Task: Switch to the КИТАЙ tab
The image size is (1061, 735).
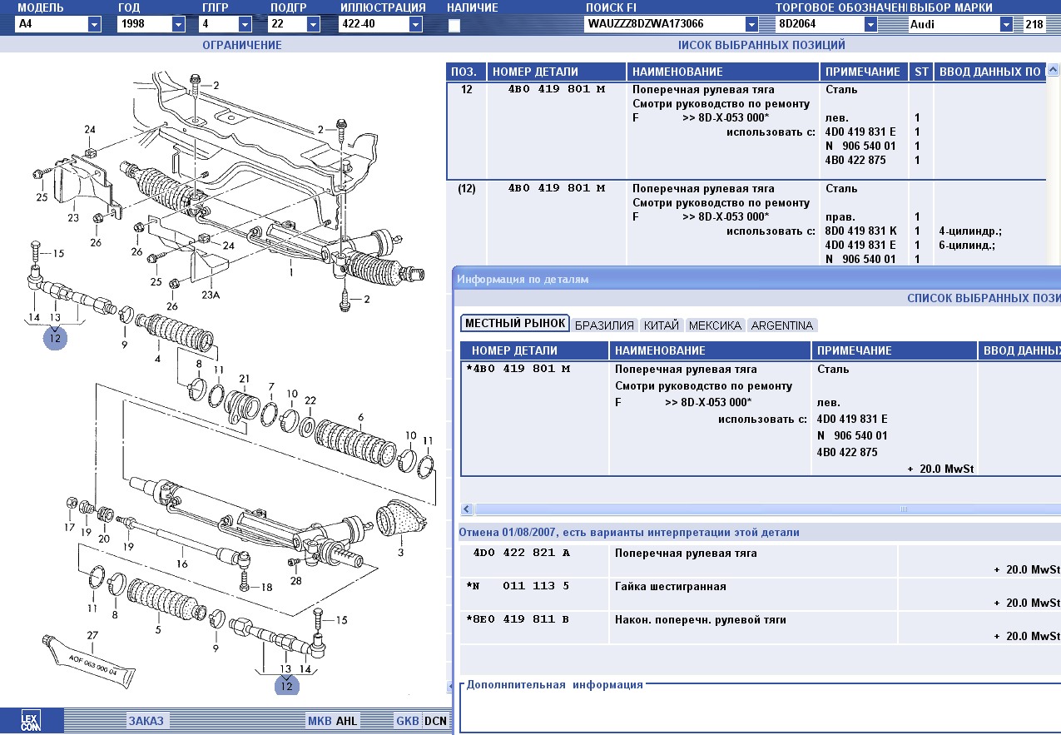Action: click(662, 325)
